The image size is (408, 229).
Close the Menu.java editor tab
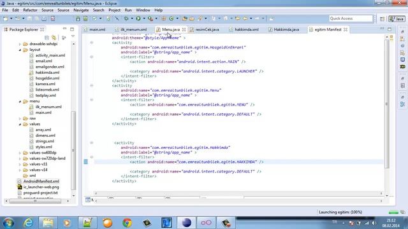(184, 30)
